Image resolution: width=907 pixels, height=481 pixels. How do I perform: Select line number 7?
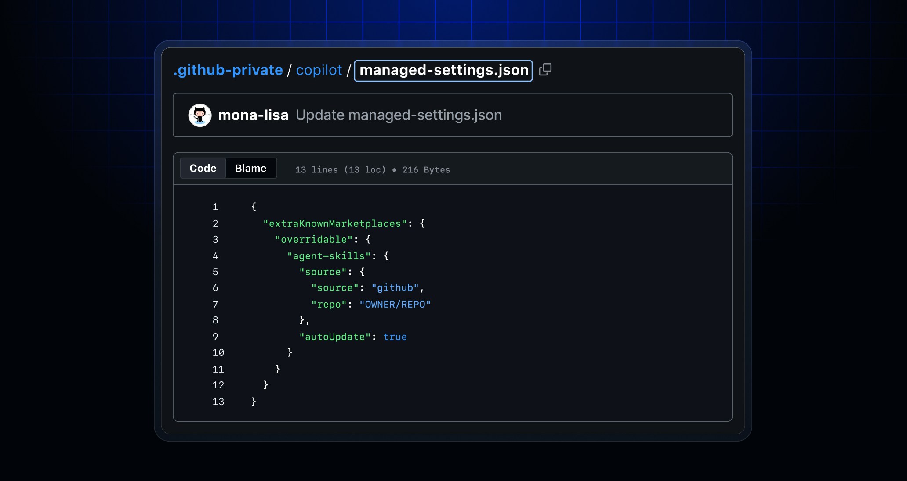(x=215, y=304)
